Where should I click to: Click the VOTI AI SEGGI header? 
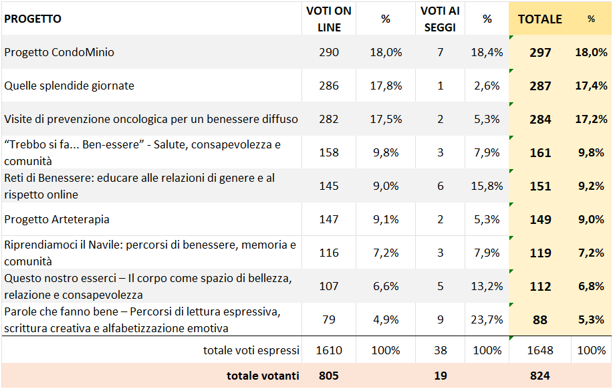point(440,19)
